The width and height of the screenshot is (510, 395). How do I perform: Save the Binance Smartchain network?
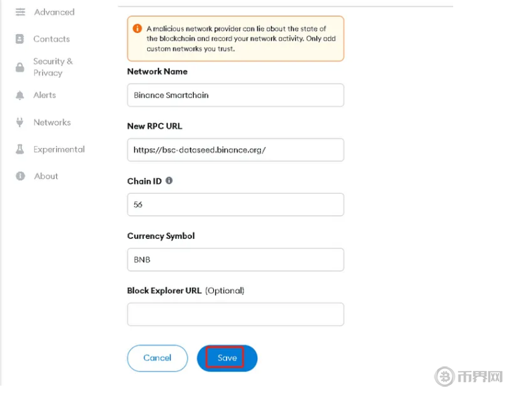(x=227, y=358)
